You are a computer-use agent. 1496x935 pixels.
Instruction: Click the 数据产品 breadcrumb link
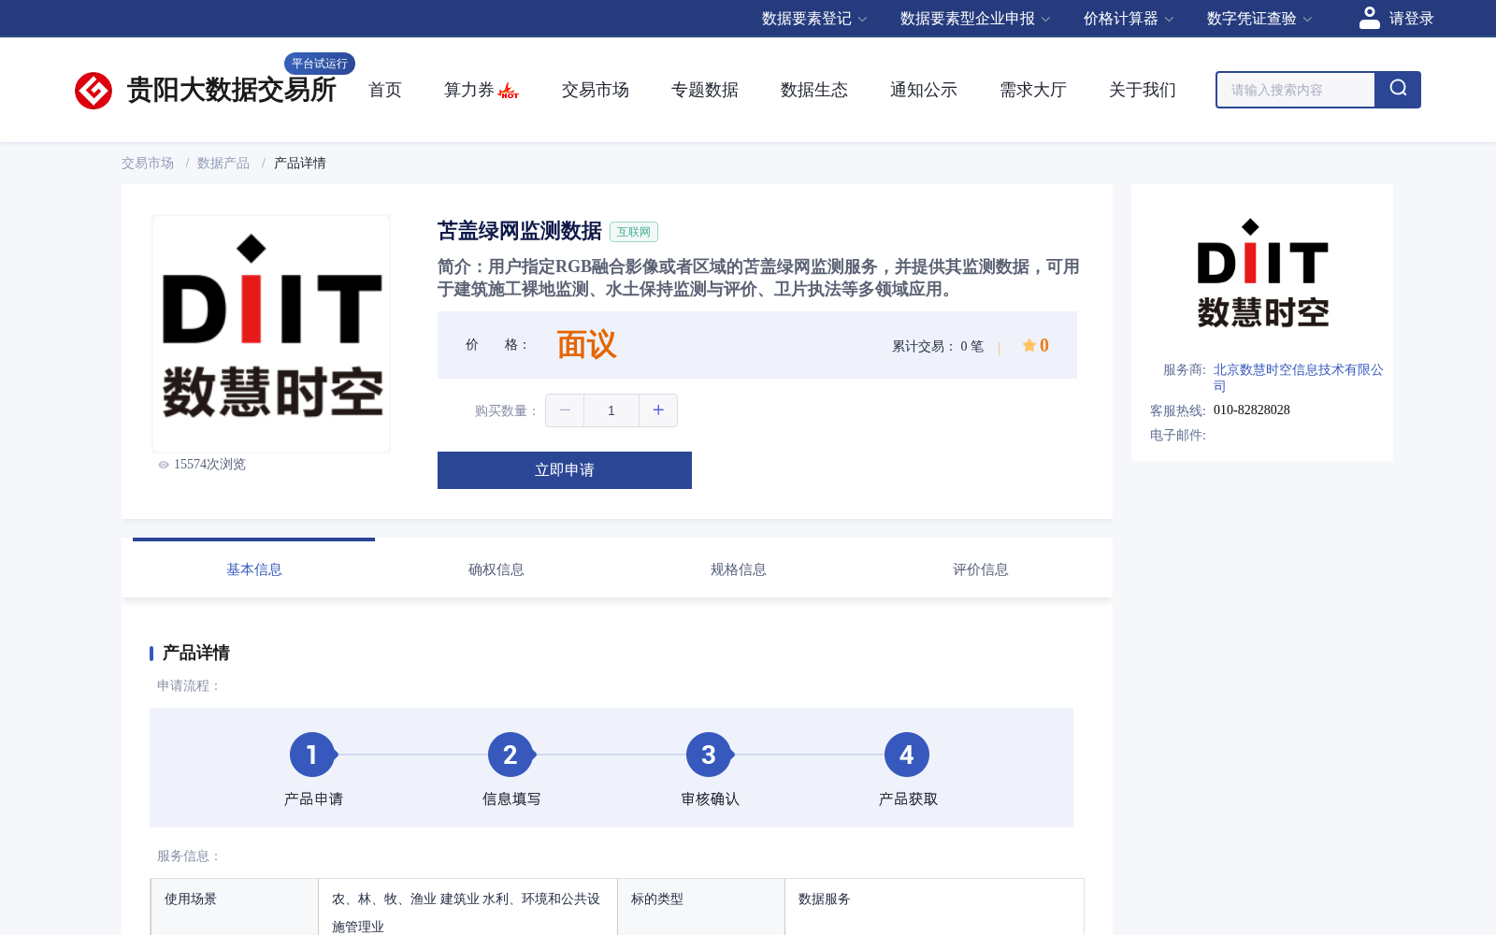pyautogui.click(x=223, y=163)
